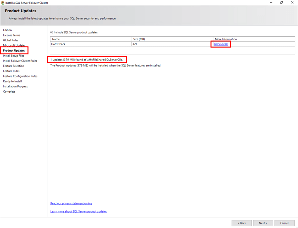Viewport: 298px width, 228px height.
Task: Select the Complete step
Action: (9, 92)
